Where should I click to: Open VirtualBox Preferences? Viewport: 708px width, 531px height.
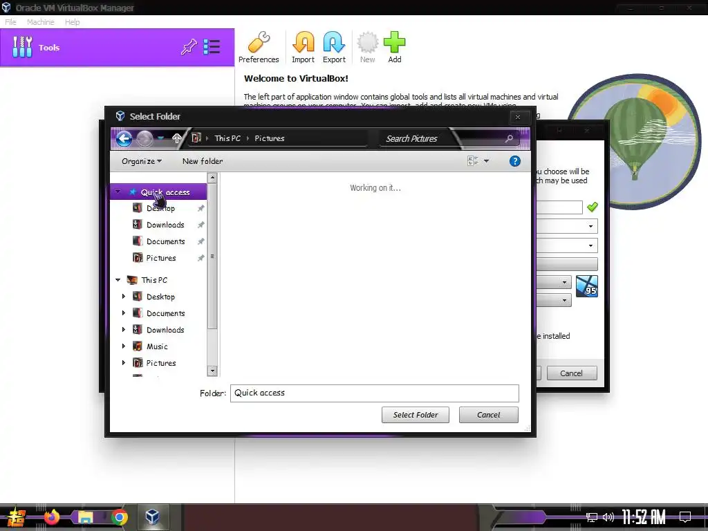click(x=259, y=48)
